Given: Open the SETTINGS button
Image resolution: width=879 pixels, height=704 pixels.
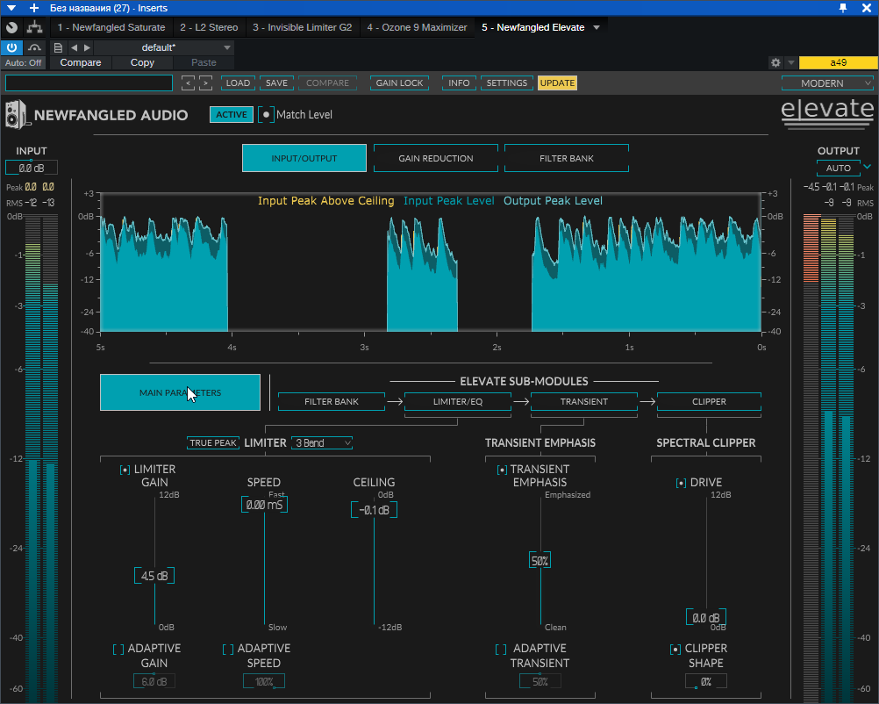Looking at the screenshot, I should [506, 83].
